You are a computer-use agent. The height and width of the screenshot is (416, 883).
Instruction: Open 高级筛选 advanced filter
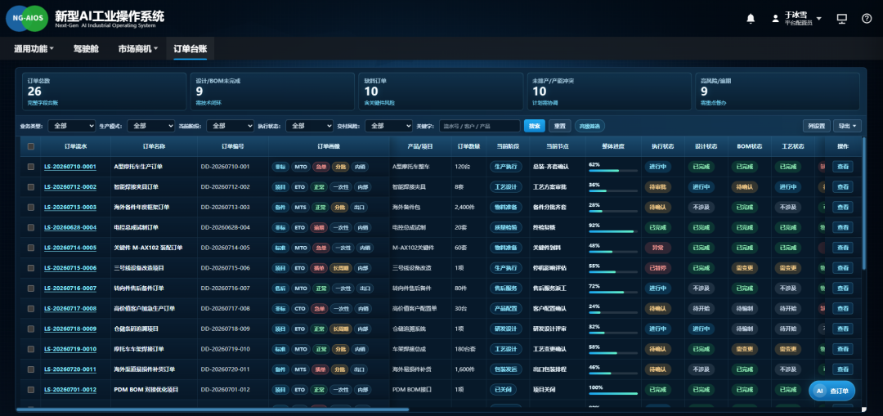pos(590,126)
